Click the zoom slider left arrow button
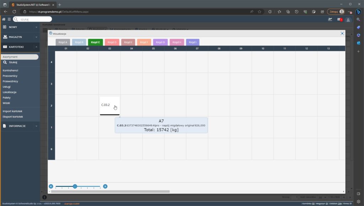This screenshot has width=364, height=206. [51, 186]
